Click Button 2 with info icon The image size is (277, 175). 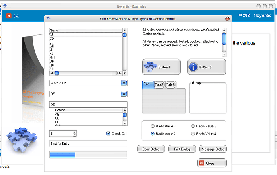tap(207, 67)
